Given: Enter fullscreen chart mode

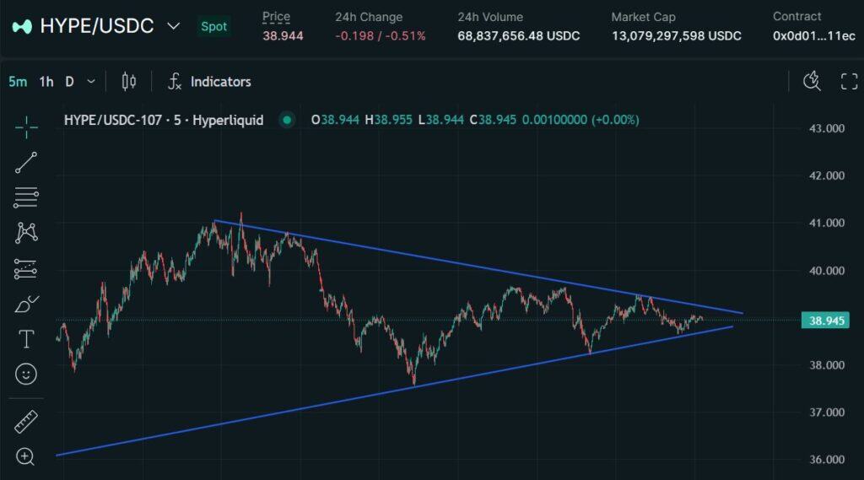Looking at the screenshot, I should coord(849,82).
